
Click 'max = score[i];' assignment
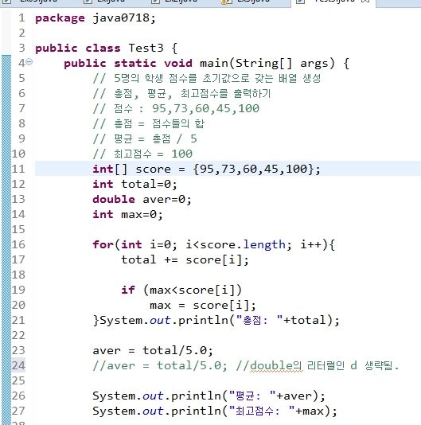coord(203,306)
